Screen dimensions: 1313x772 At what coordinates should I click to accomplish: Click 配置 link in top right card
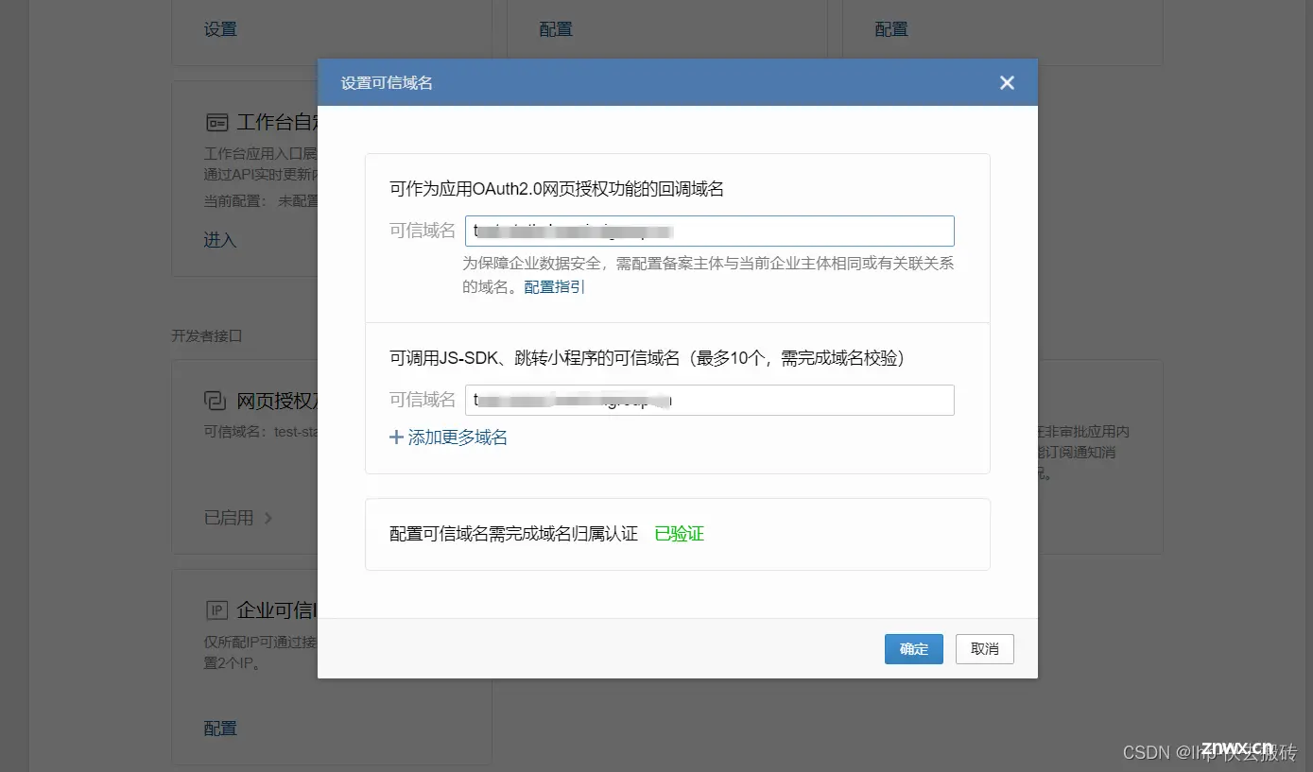(891, 29)
